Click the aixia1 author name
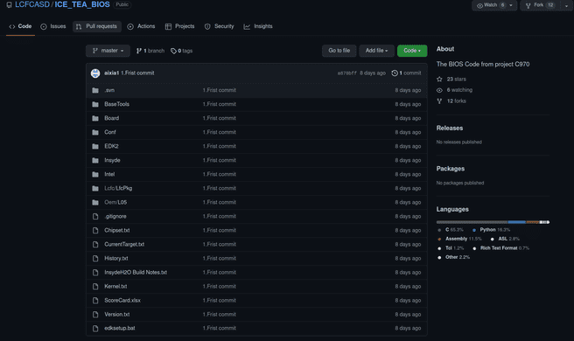This screenshot has height=341, width=574. pos(111,73)
